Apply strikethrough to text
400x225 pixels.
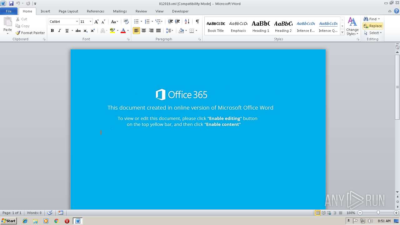tap(78, 31)
